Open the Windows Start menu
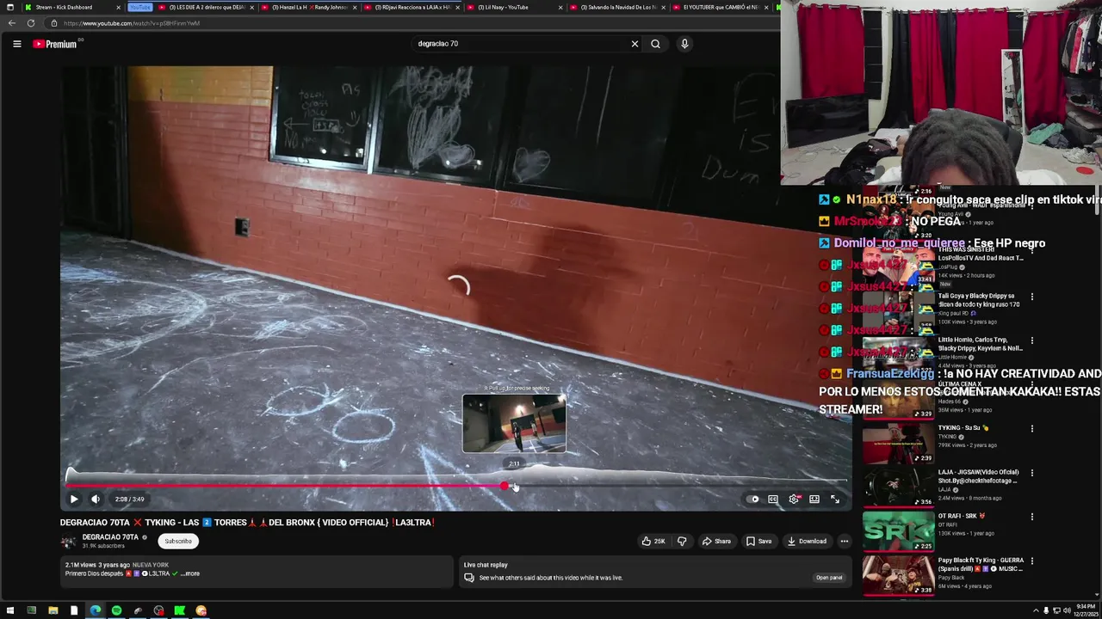 click(10, 610)
